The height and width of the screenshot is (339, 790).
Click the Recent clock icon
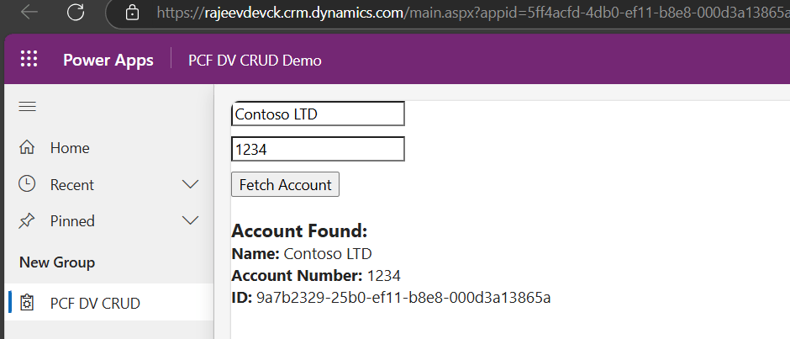pos(28,184)
